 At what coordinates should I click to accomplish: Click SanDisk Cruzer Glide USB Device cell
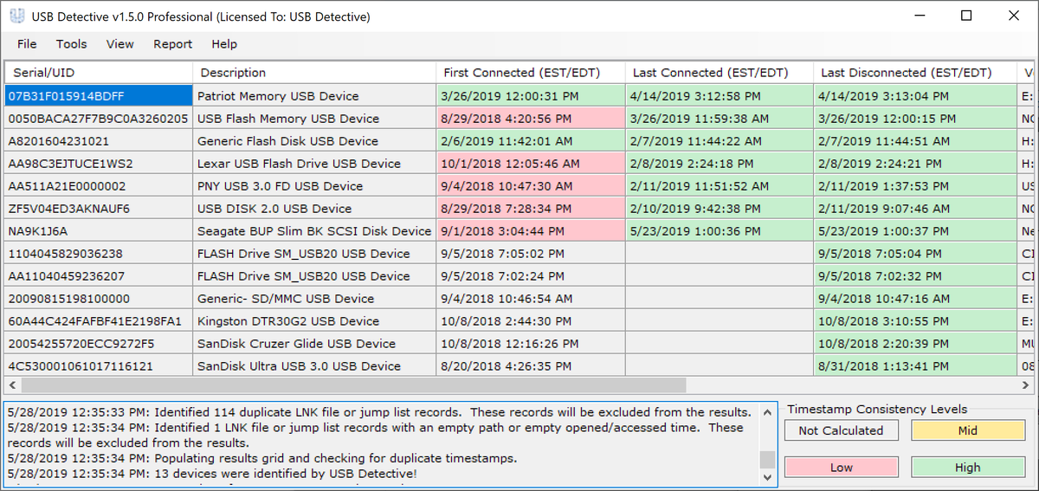point(314,344)
